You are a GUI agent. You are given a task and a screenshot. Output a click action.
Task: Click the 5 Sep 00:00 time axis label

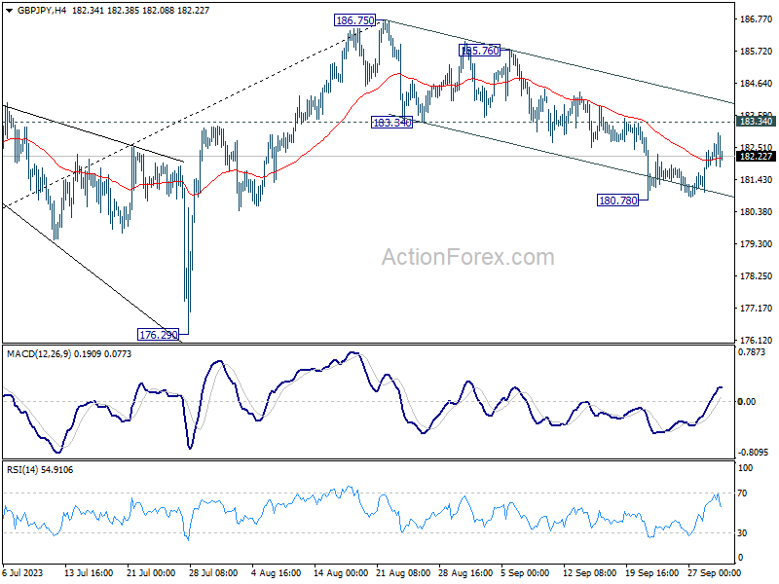click(x=525, y=572)
